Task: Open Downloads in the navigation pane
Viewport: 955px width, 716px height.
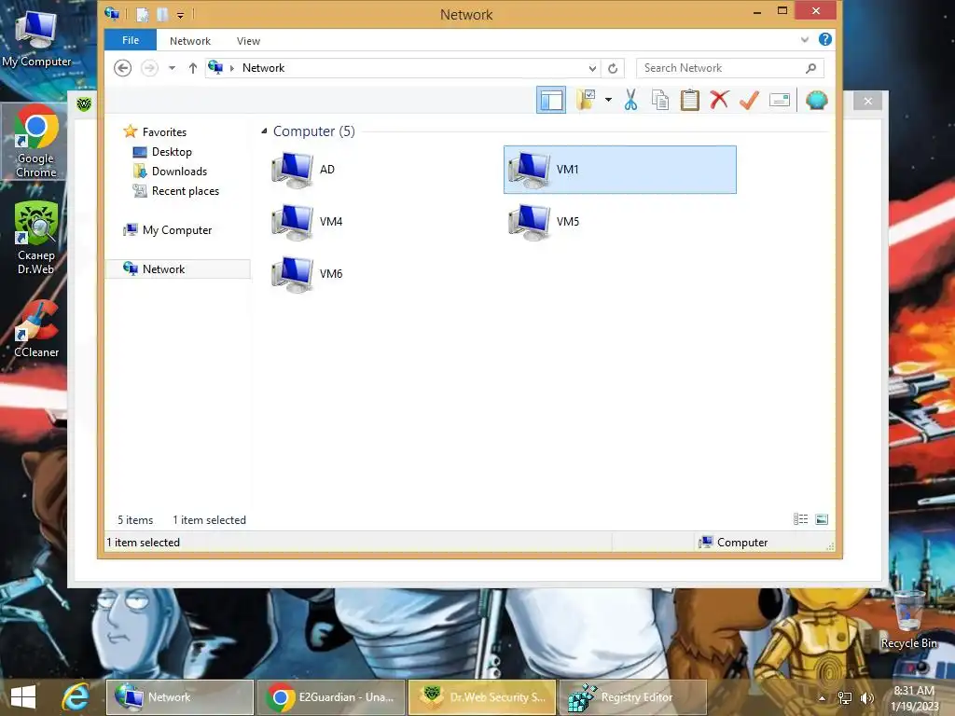Action: pos(170,172)
